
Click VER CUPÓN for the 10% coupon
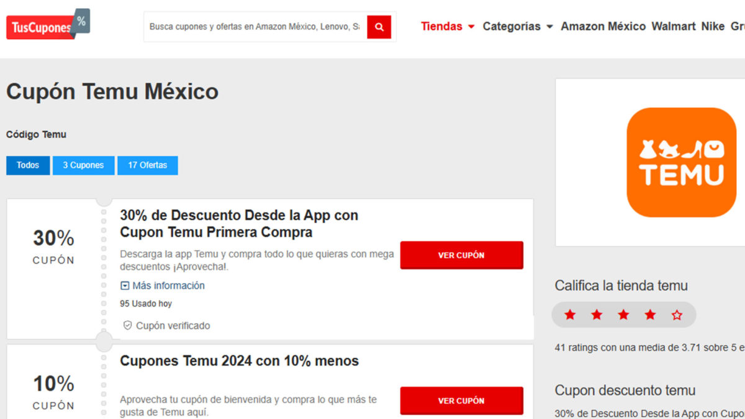point(461,400)
